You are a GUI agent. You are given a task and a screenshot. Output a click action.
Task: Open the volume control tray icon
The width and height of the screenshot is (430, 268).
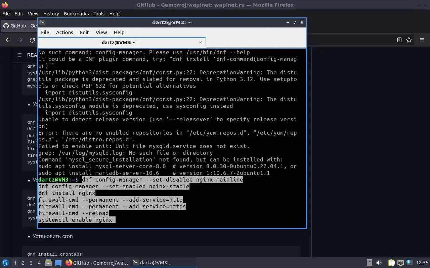click(x=379, y=263)
